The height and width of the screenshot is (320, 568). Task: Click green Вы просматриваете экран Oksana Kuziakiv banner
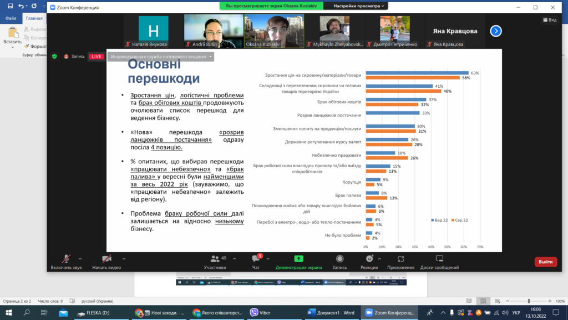[x=271, y=6]
